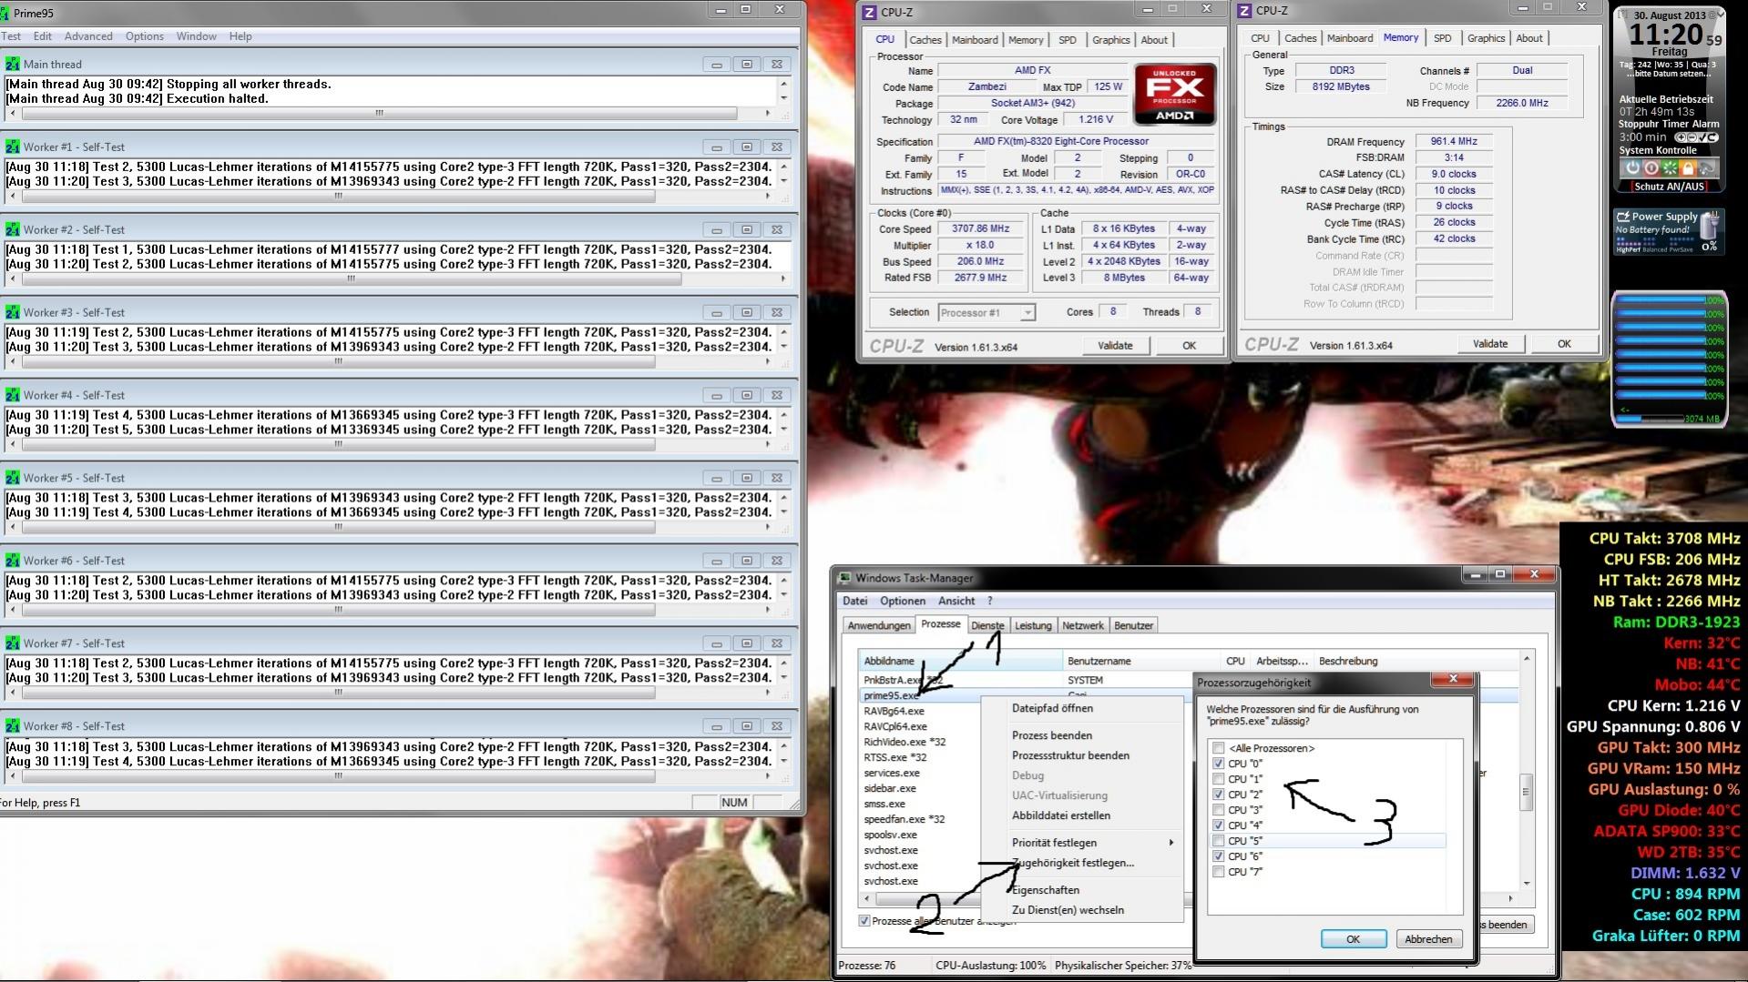Click scroll-down arrow of Task-Manager process list

(1527, 884)
